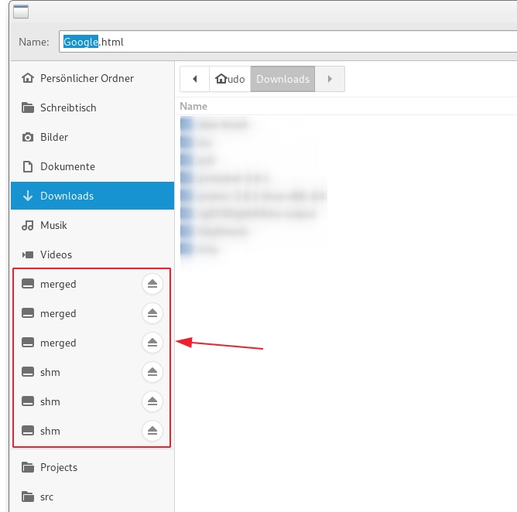Viewport: 517px width, 512px height.
Task: Sort files by the Name column header
Action: [193, 106]
